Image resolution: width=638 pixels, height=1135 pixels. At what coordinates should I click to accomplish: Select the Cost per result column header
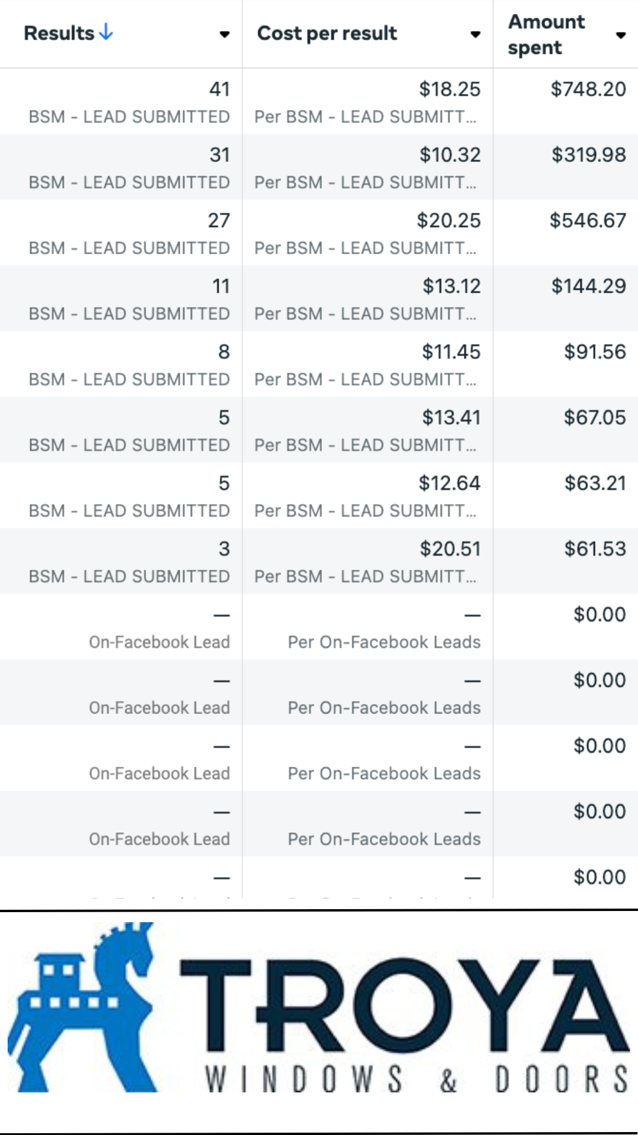(x=327, y=33)
